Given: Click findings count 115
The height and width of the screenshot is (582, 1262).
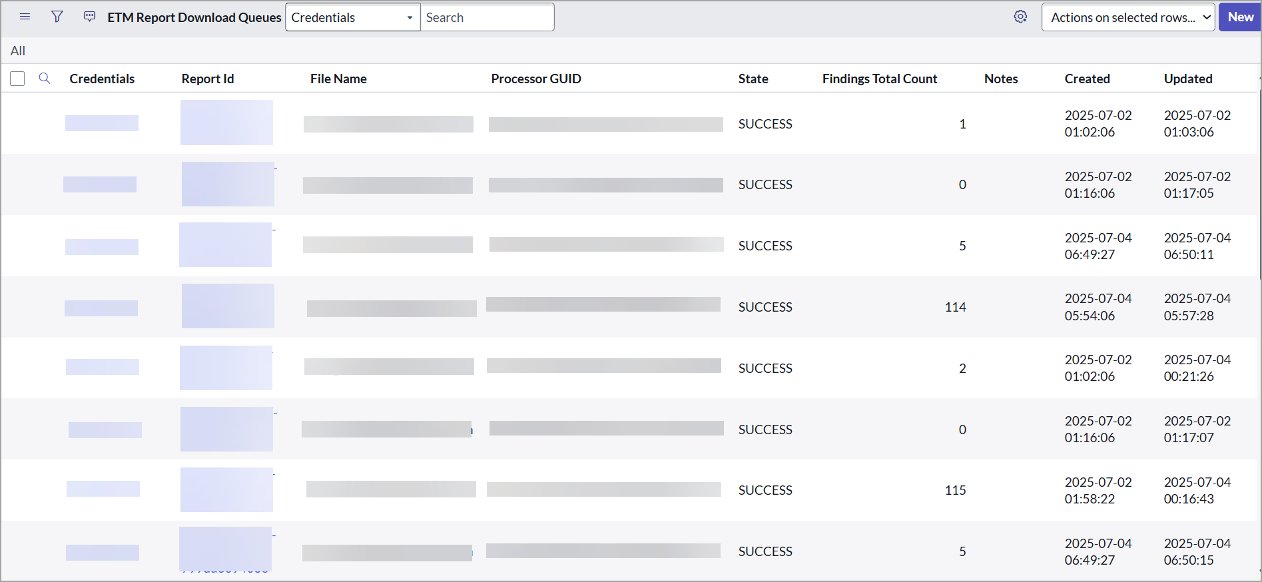Looking at the screenshot, I should point(955,490).
